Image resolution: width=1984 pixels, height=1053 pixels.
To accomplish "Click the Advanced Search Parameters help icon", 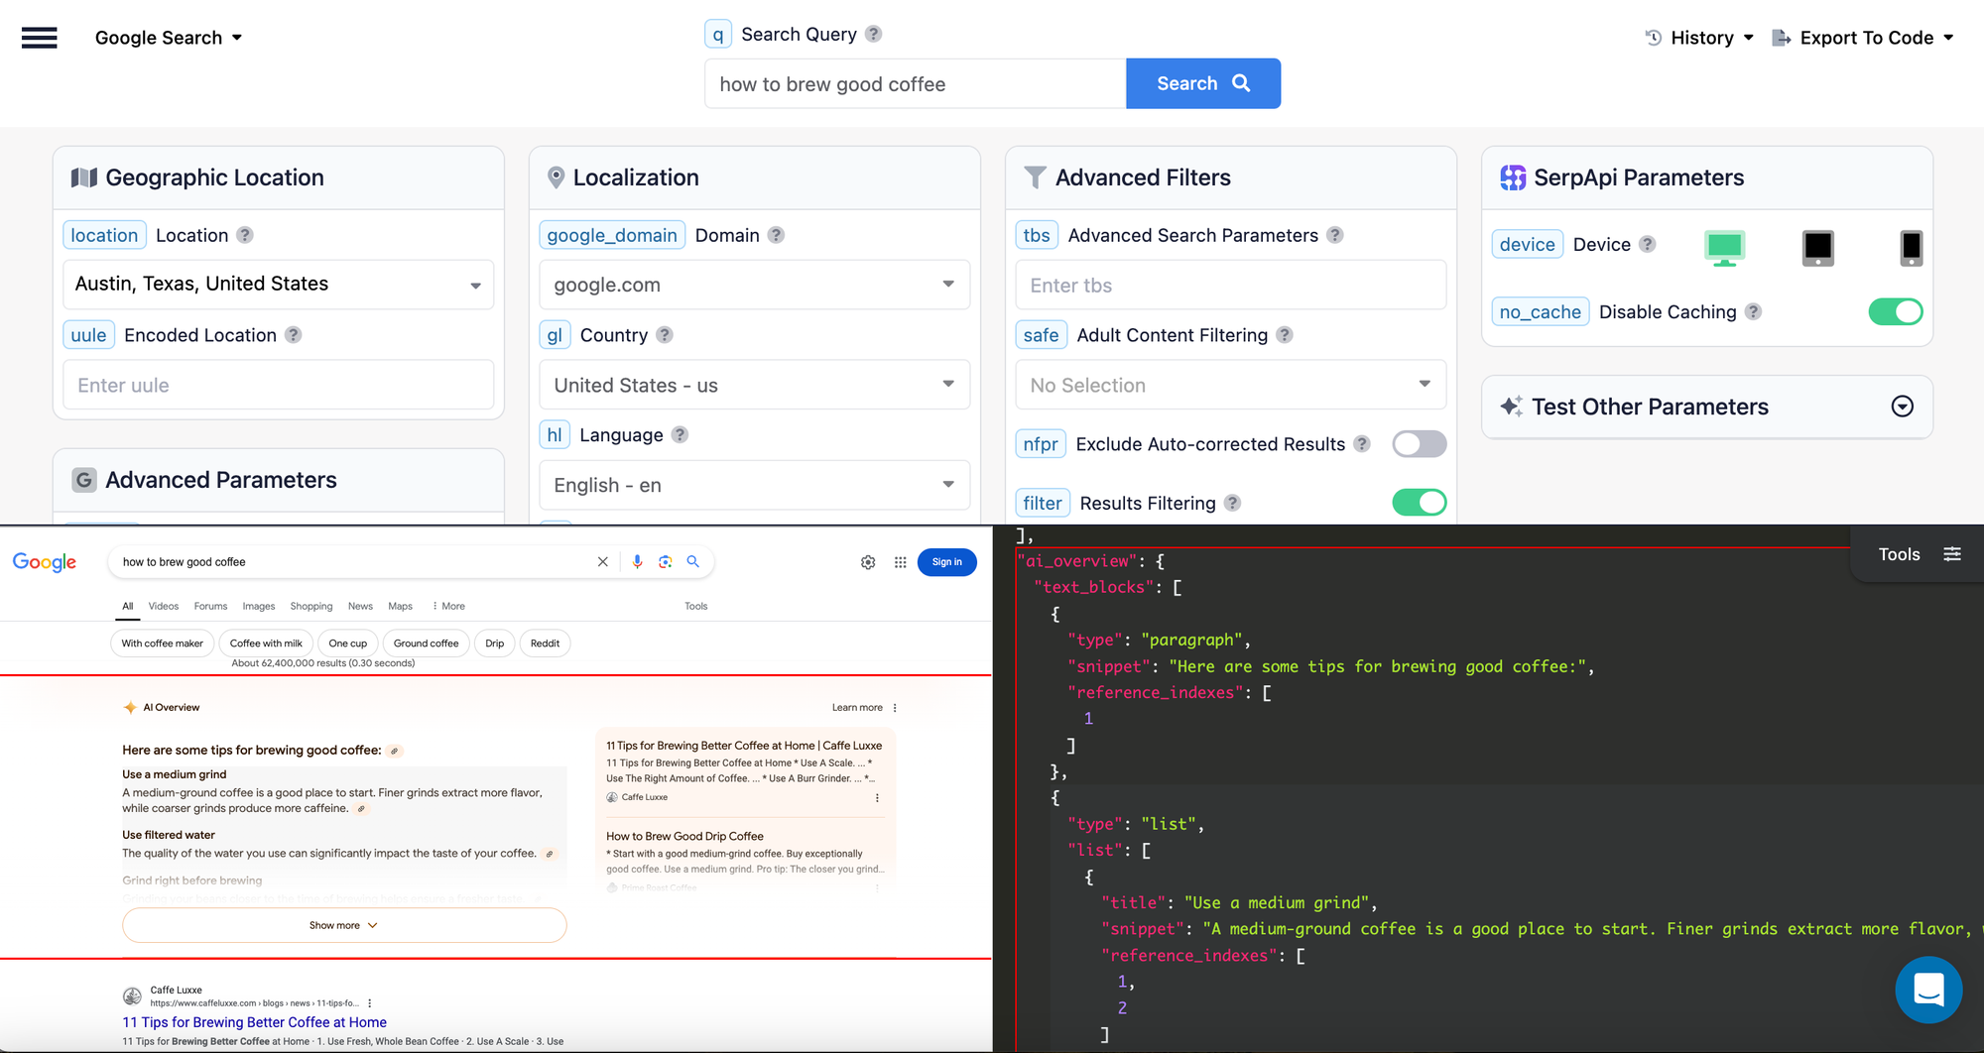I will click(x=1335, y=235).
